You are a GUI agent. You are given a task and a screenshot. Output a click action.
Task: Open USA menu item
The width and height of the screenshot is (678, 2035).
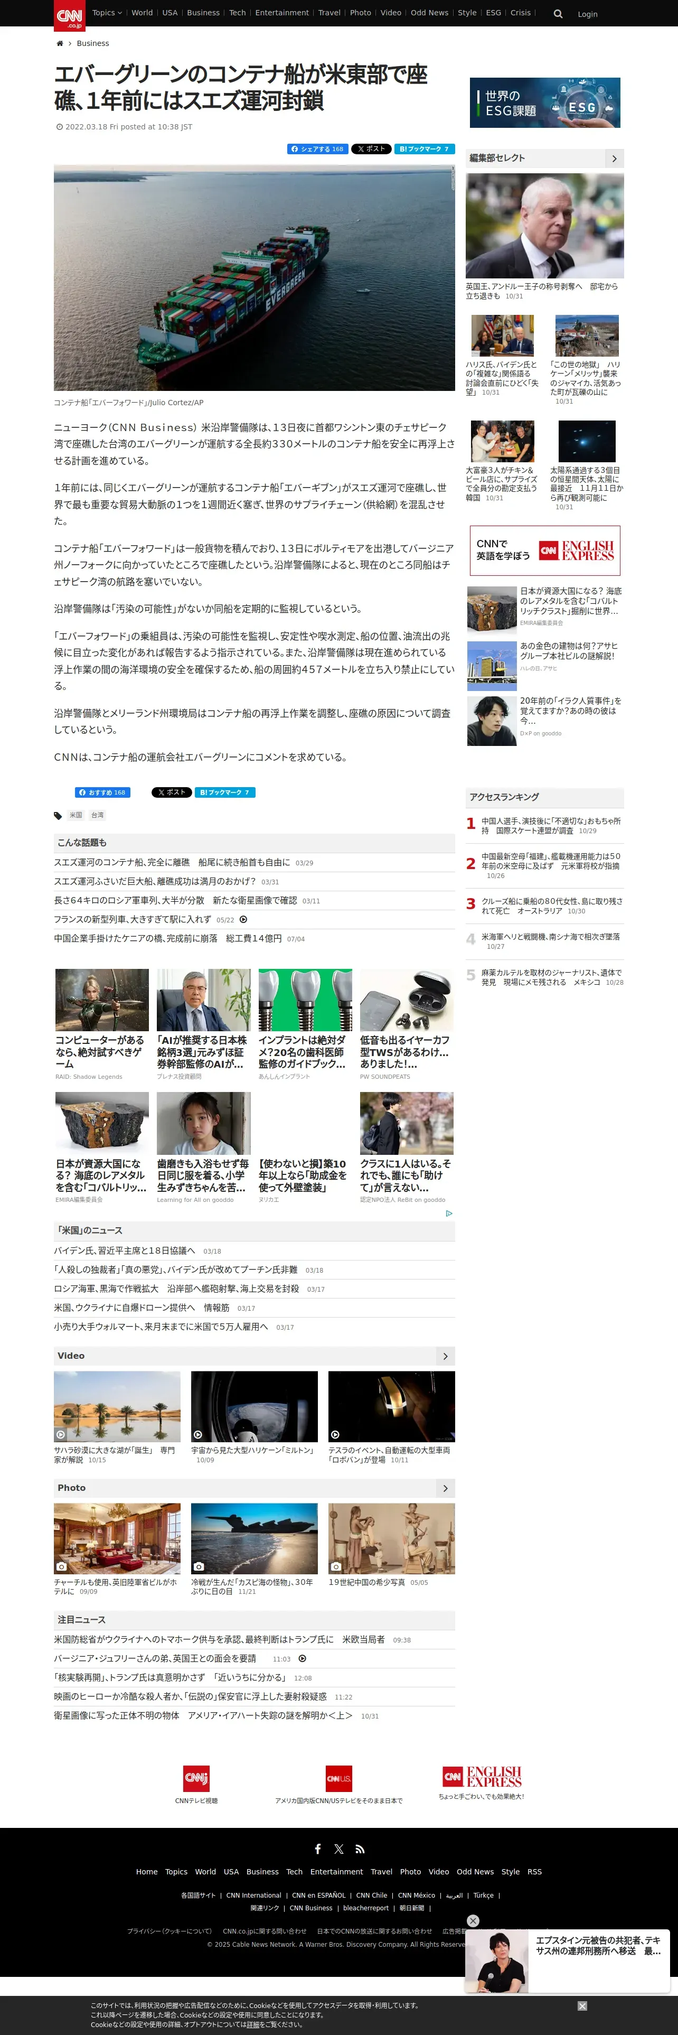pos(169,13)
